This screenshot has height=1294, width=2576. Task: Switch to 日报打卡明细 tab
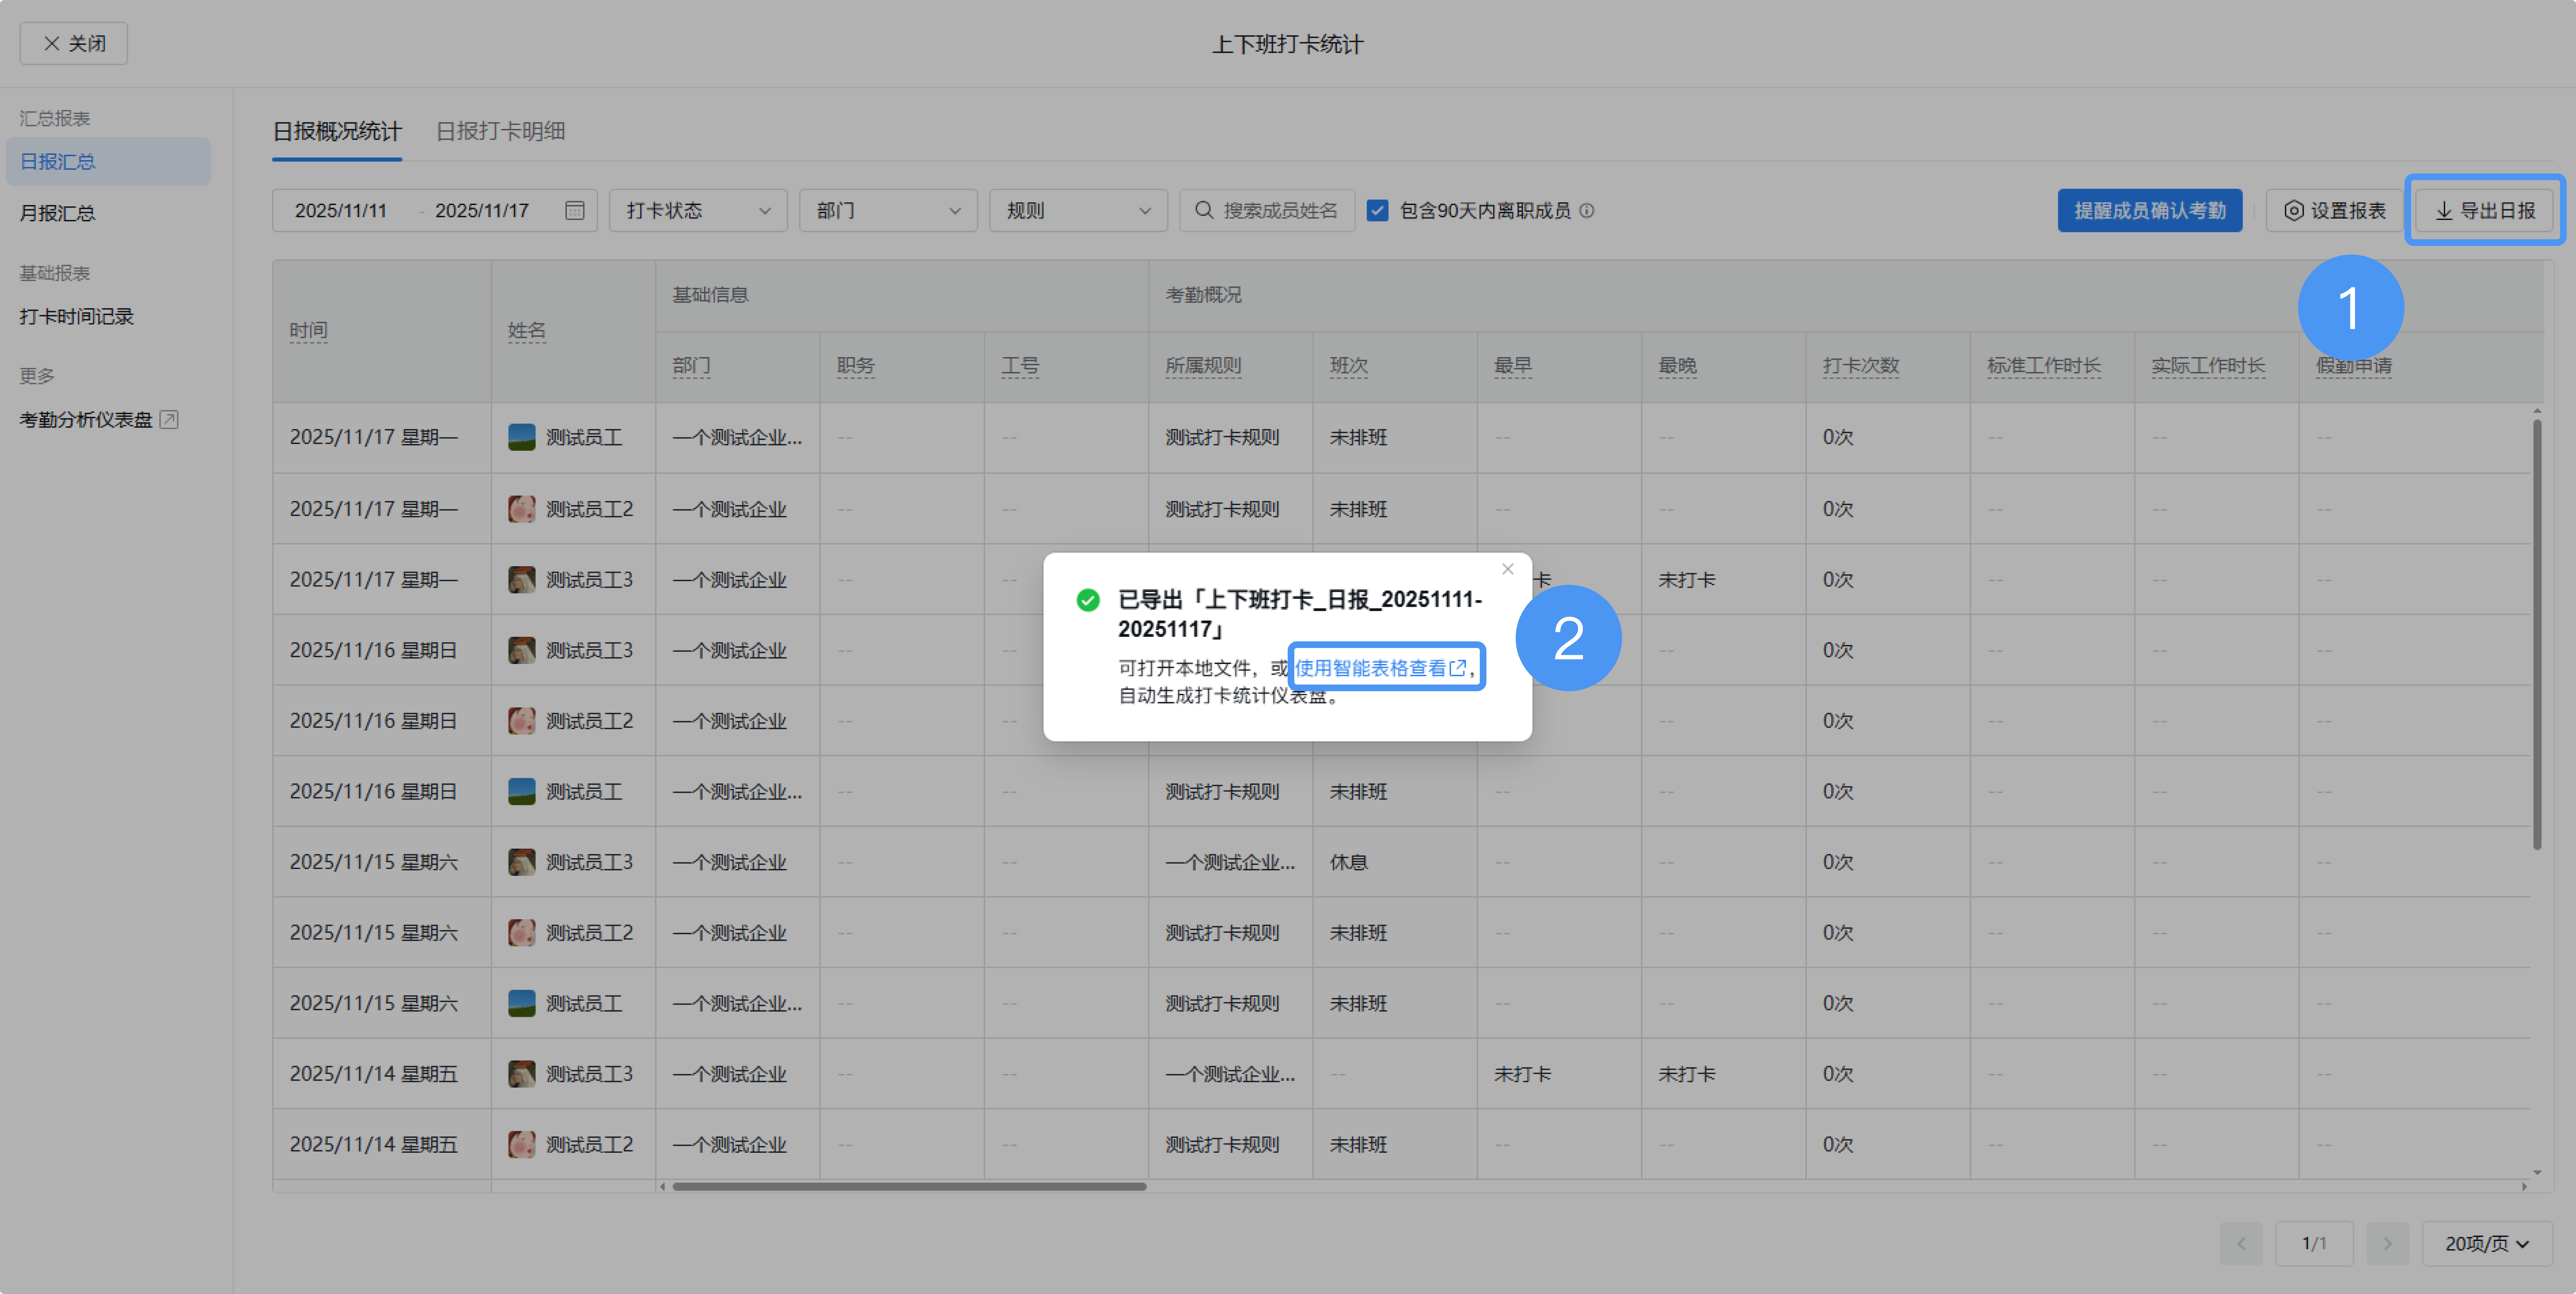point(500,131)
